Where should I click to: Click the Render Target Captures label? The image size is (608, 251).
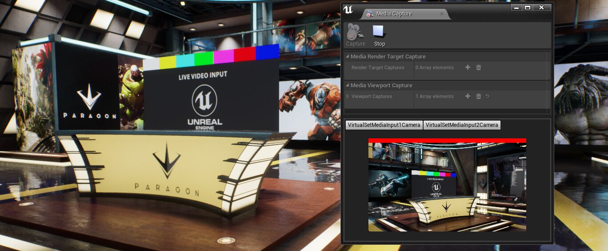[x=378, y=67]
